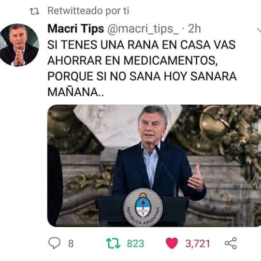This screenshot has width=261, height=261.
Task: Open the reply speech bubble icon
Action: (54, 243)
